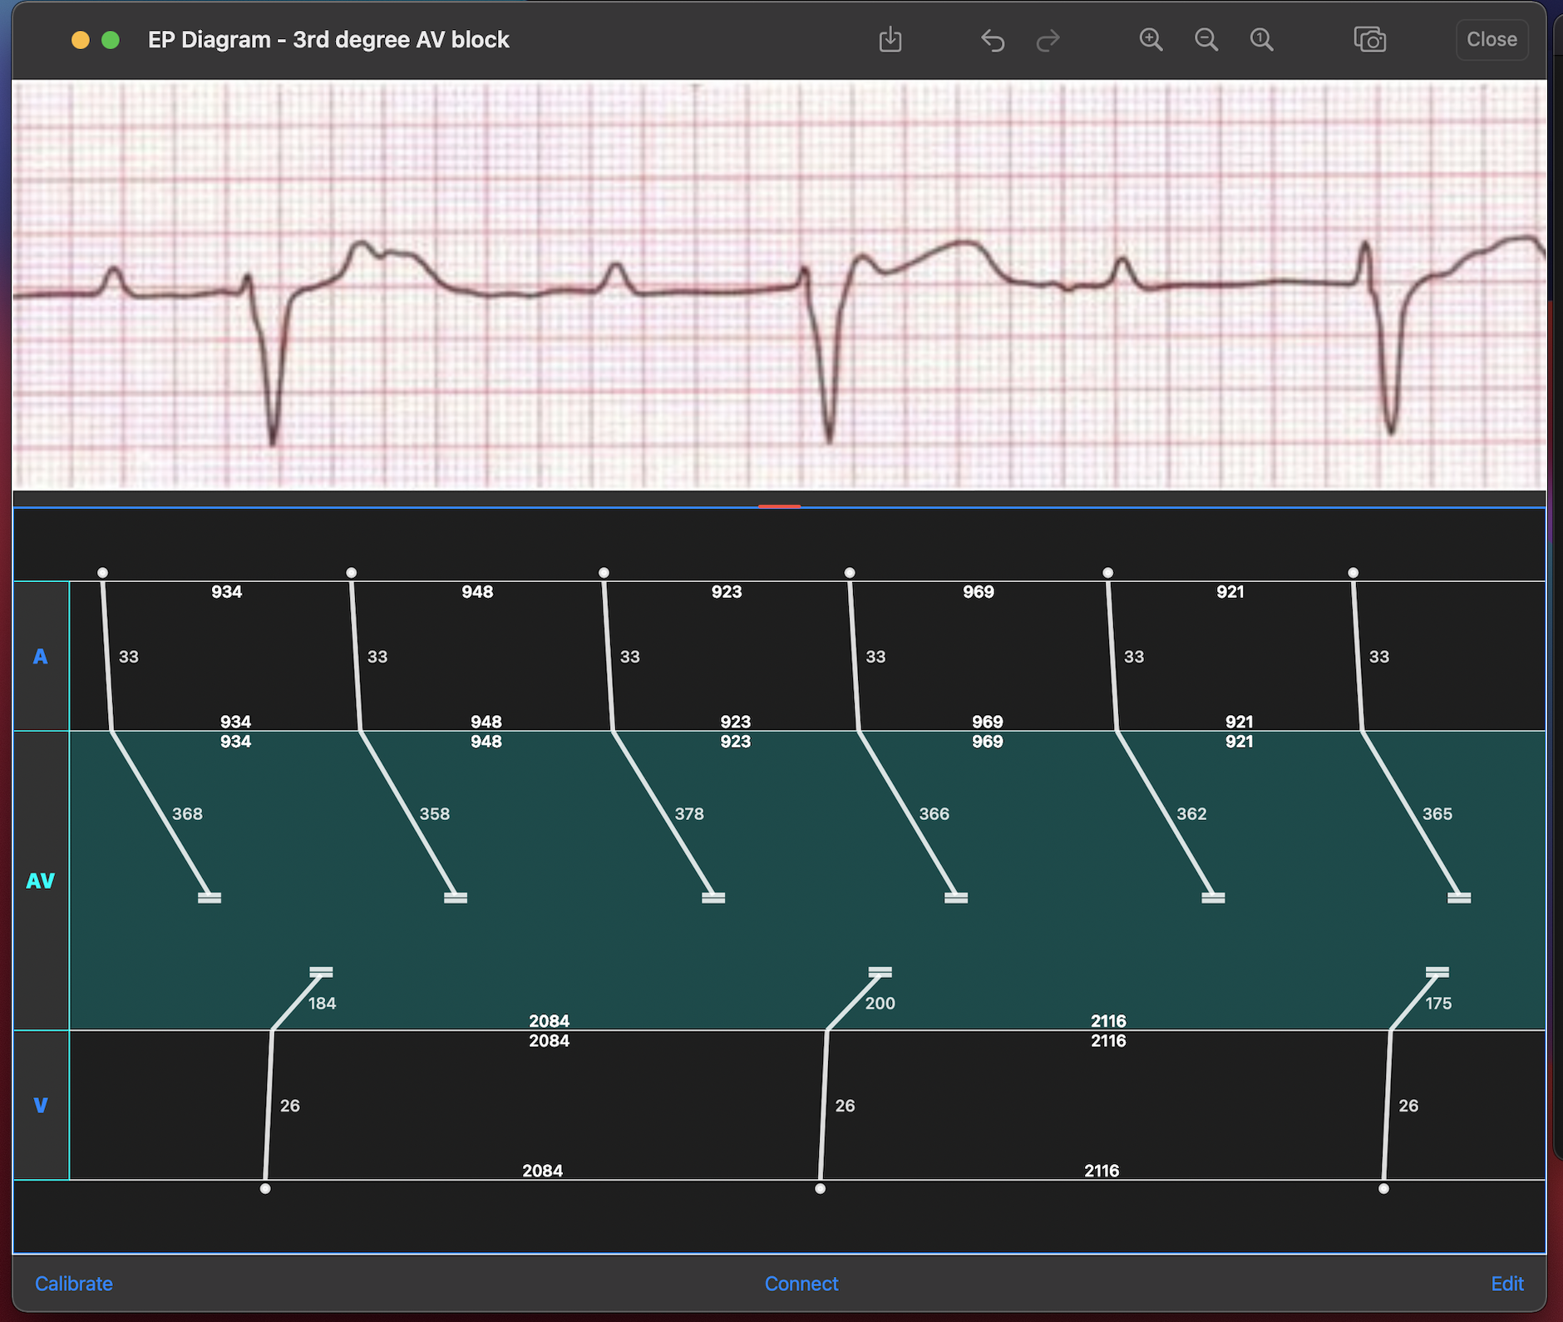Click the Calibrate link

point(74,1283)
